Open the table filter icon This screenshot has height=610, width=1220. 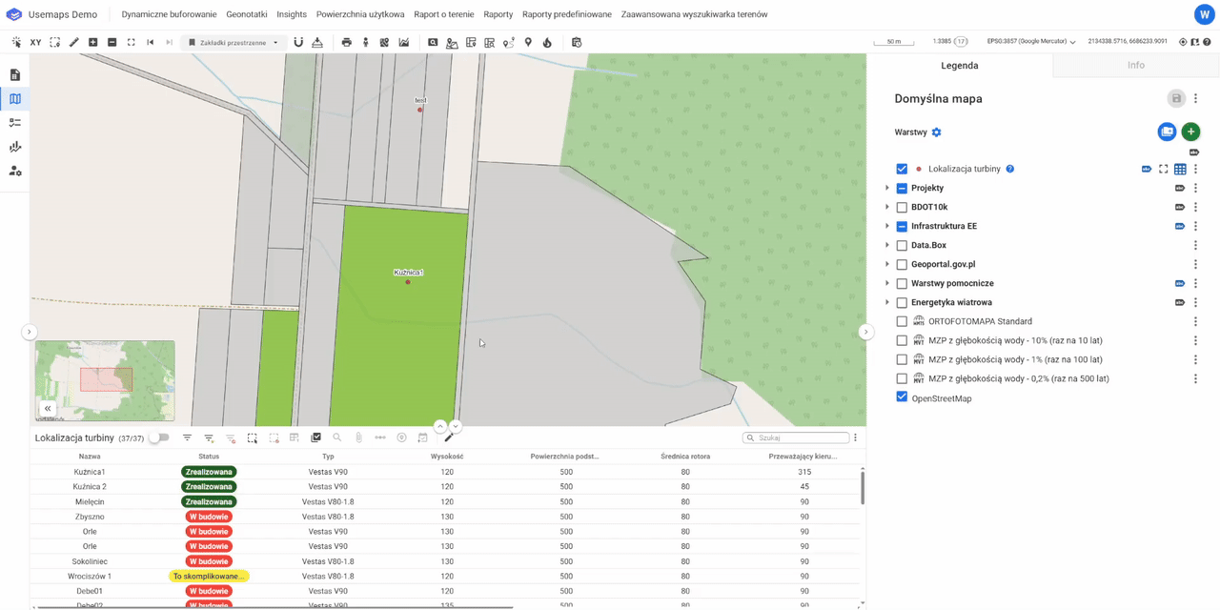point(187,437)
